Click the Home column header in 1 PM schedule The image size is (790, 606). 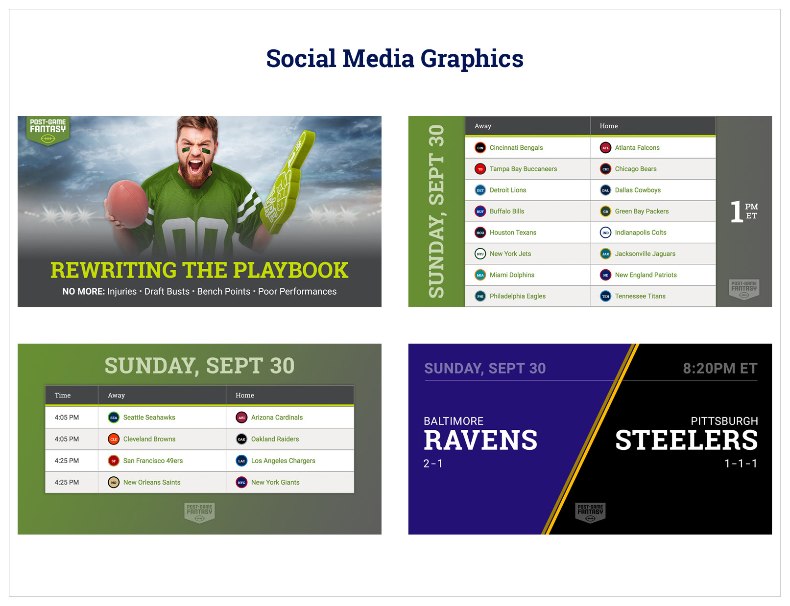[609, 126]
